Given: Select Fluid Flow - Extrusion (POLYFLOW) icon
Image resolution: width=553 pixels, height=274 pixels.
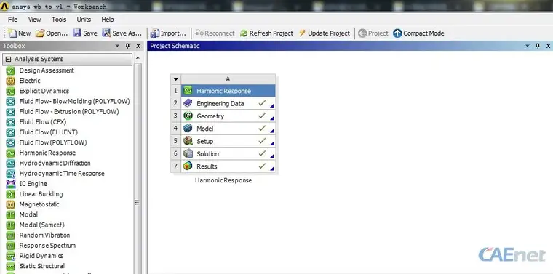Looking at the screenshot, I should pos(11,112).
